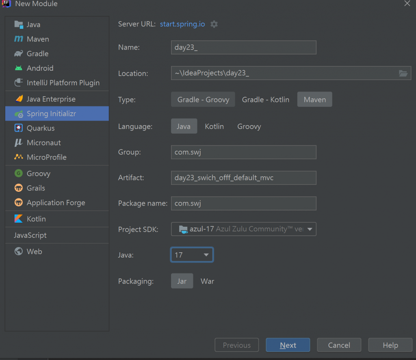Select Android in module list

(57, 68)
